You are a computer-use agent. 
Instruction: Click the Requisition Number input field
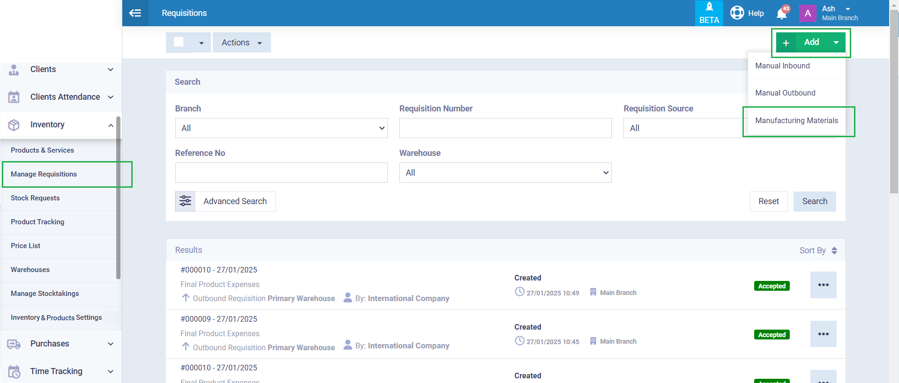(505, 128)
